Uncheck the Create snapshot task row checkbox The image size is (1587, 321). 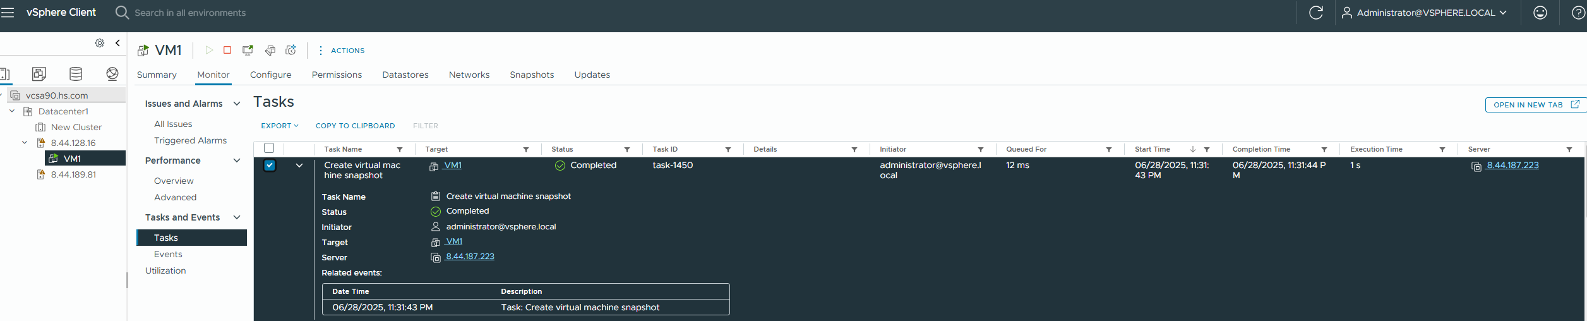pyautogui.click(x=270, y=166)
